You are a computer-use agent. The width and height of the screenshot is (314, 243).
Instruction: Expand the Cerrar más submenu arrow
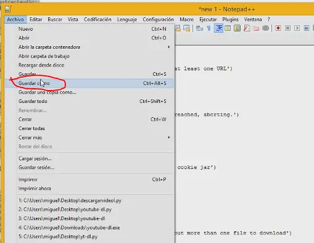(x=168, y=138)
